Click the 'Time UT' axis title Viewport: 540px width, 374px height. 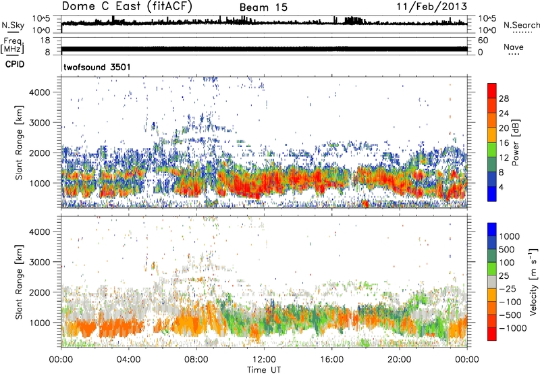[264, 369]
